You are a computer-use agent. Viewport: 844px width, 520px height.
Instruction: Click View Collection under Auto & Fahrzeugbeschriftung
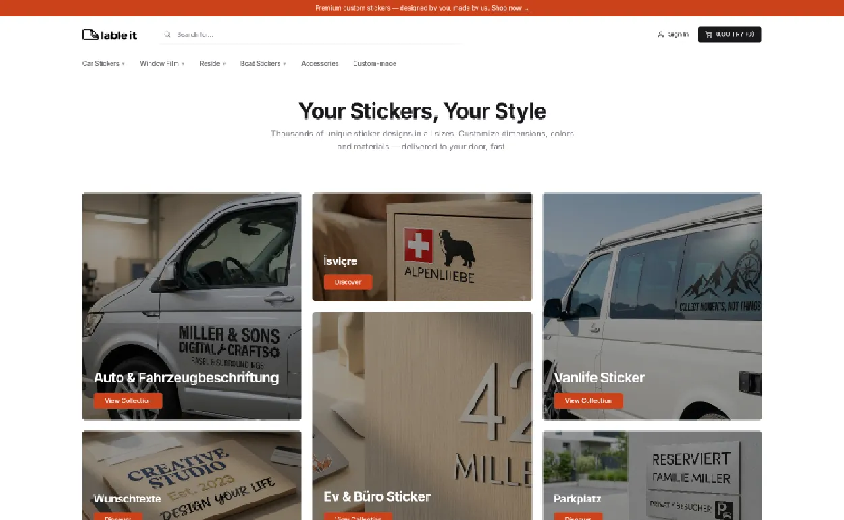128,401
